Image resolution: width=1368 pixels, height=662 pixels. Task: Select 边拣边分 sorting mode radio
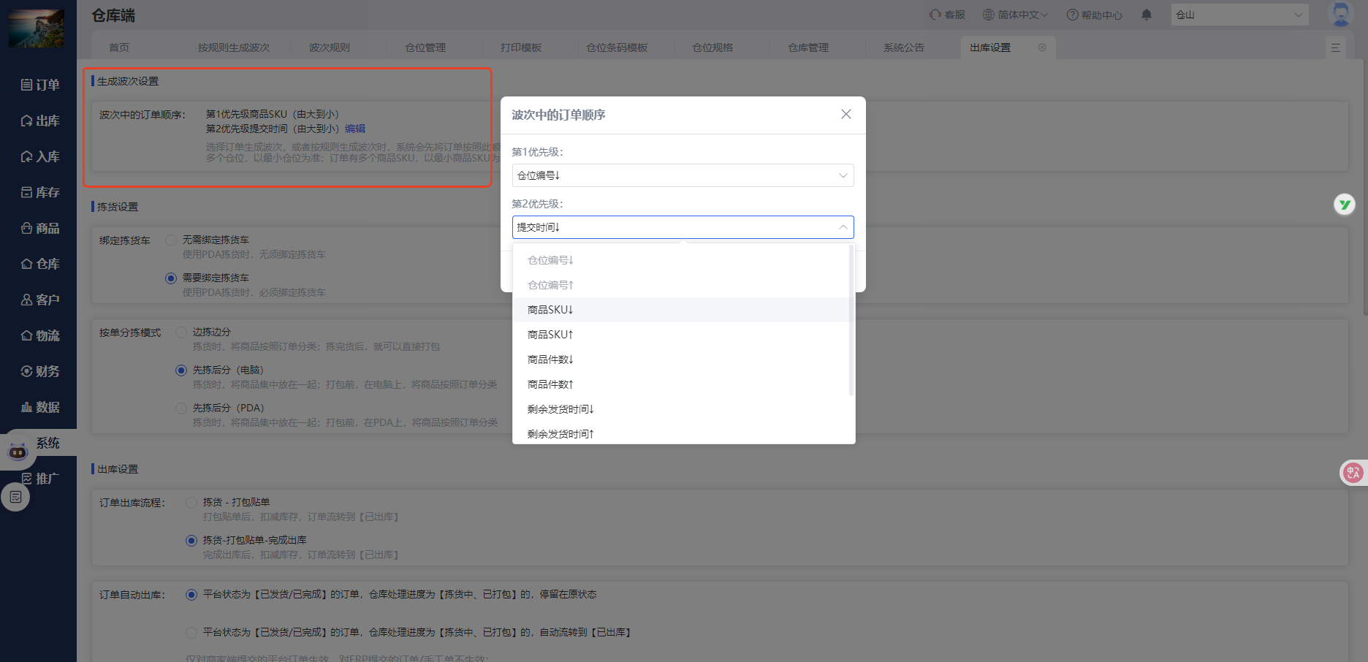[x=181, y=332]
